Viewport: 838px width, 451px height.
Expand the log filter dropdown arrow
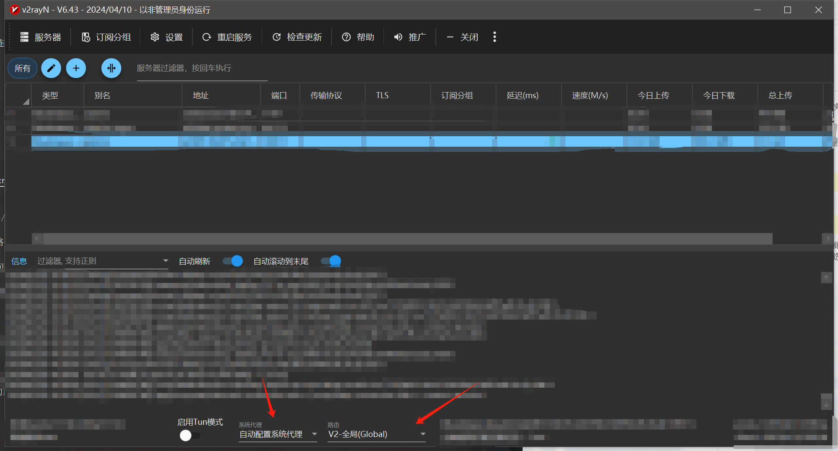pyautogui.click(x=165, y=261)
